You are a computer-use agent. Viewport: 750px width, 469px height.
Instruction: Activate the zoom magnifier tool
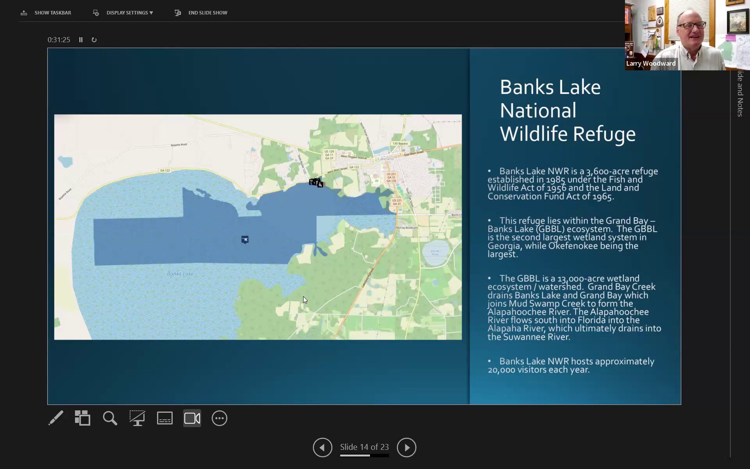(110, 418)
